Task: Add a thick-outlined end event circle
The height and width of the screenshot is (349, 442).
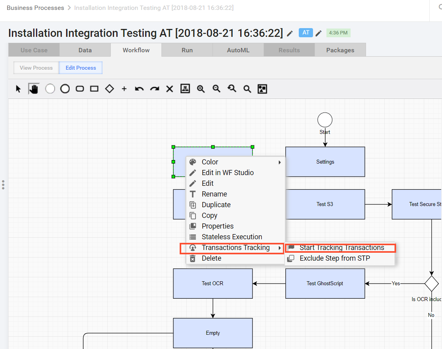Action: tap(65, 89)
